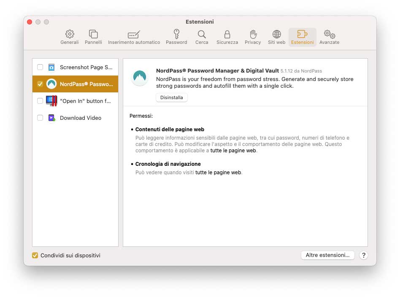The width and height of the screenshot is (400, 297).
Task: Enable the Screenshot Page extension checkbox
Action: [40, 67]
